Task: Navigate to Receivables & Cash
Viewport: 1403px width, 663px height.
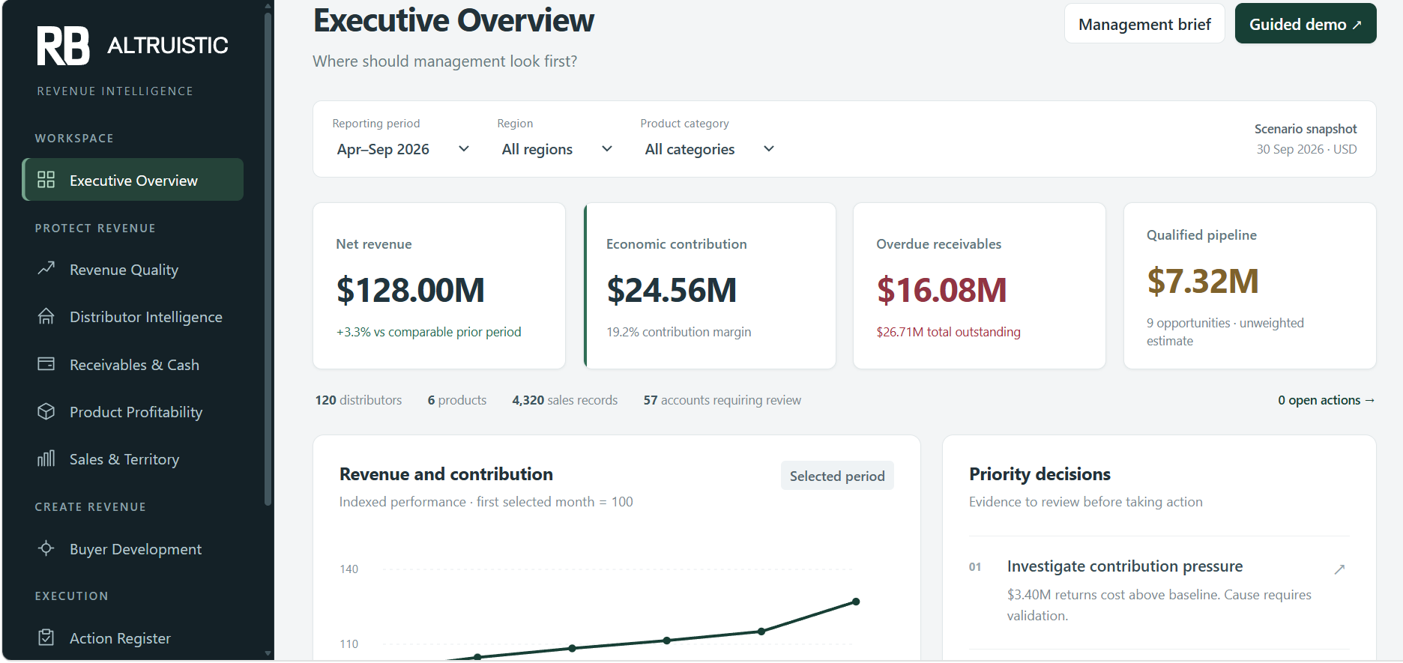Action: 133,365
